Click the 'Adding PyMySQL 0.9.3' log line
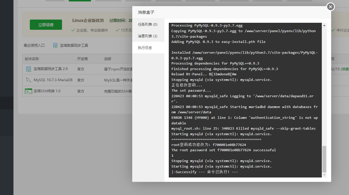This screenshot has width=349, height=195. coord(218,42)
